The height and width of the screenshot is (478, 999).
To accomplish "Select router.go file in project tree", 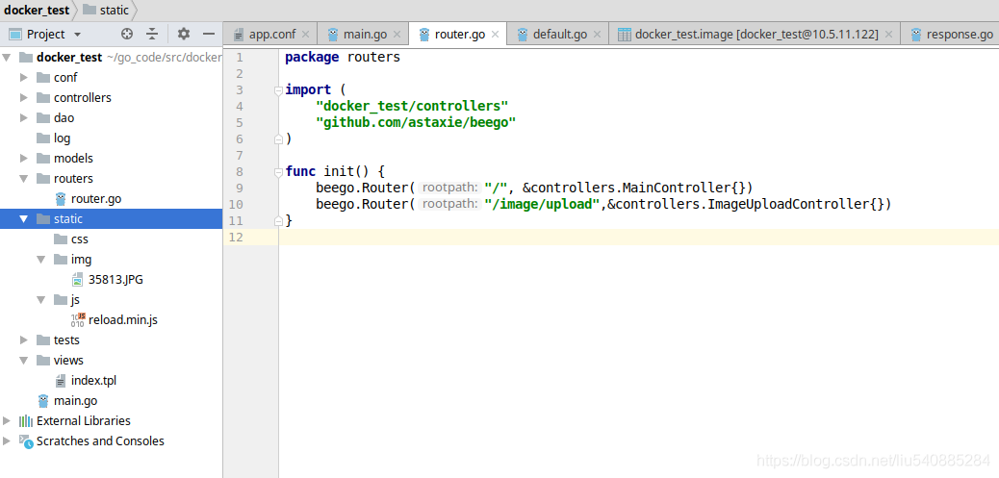I will point(96,198).
